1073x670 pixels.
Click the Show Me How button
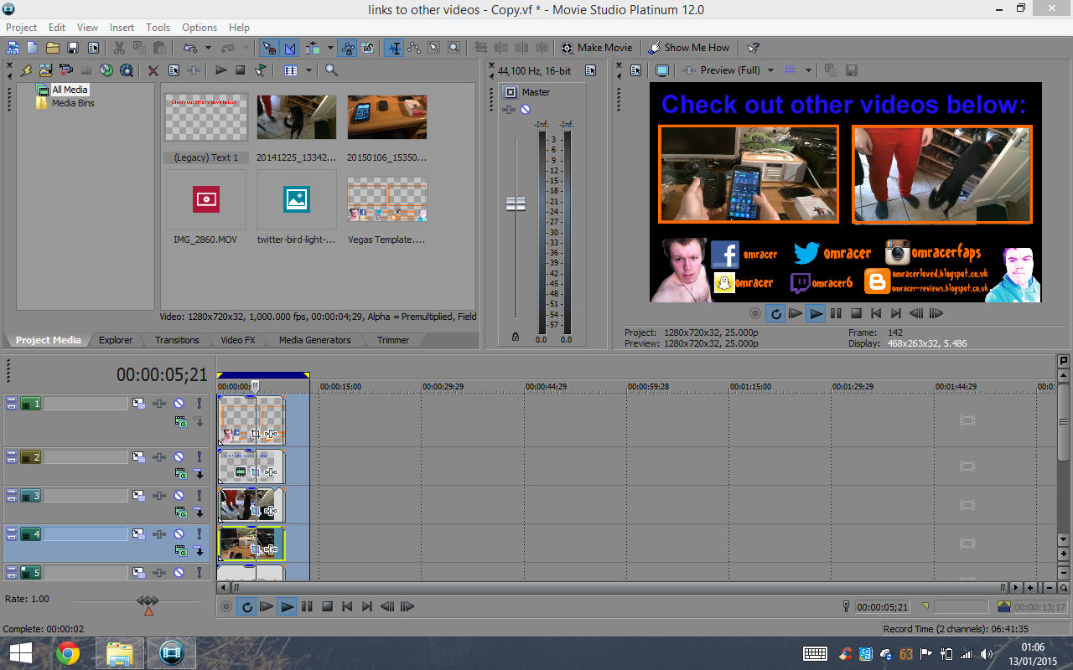[689, 48]
